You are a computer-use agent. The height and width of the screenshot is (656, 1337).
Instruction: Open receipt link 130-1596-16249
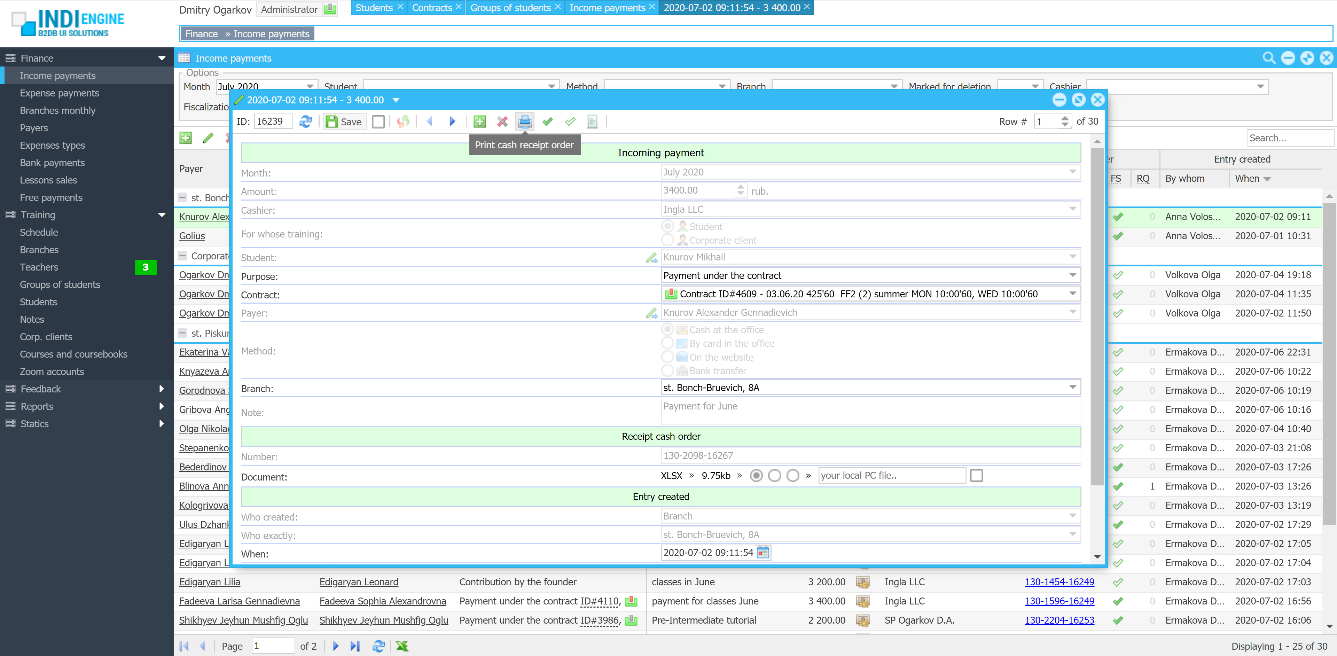point(1059,601)
